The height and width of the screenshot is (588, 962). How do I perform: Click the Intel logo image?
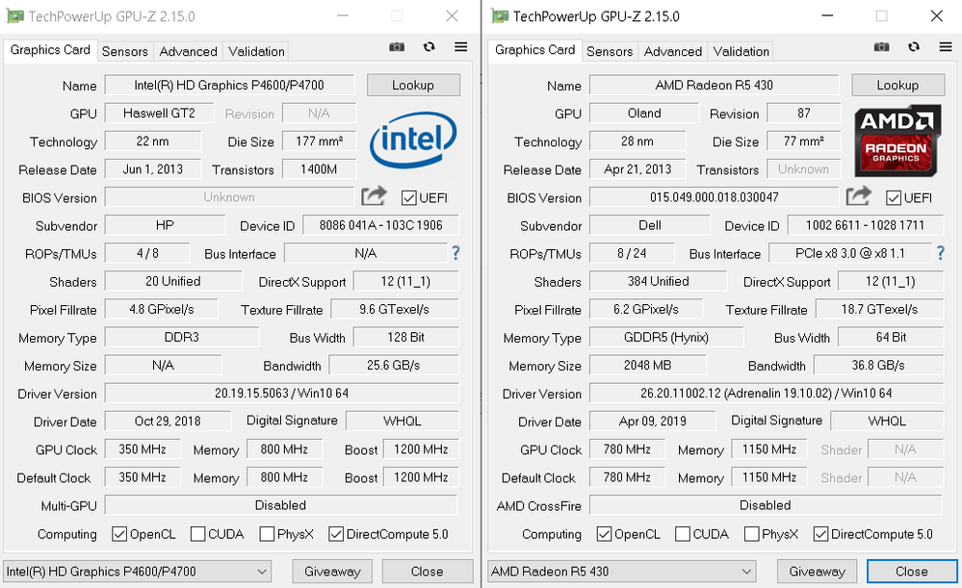point(413,140)
